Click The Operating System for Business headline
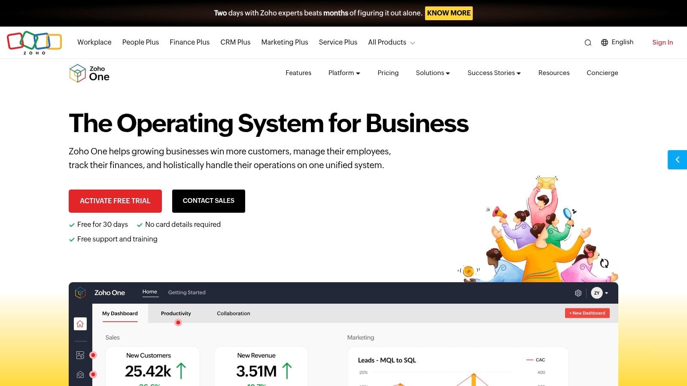Image resolution: width=687 pixels, height=386 pixels. (269, 124)
